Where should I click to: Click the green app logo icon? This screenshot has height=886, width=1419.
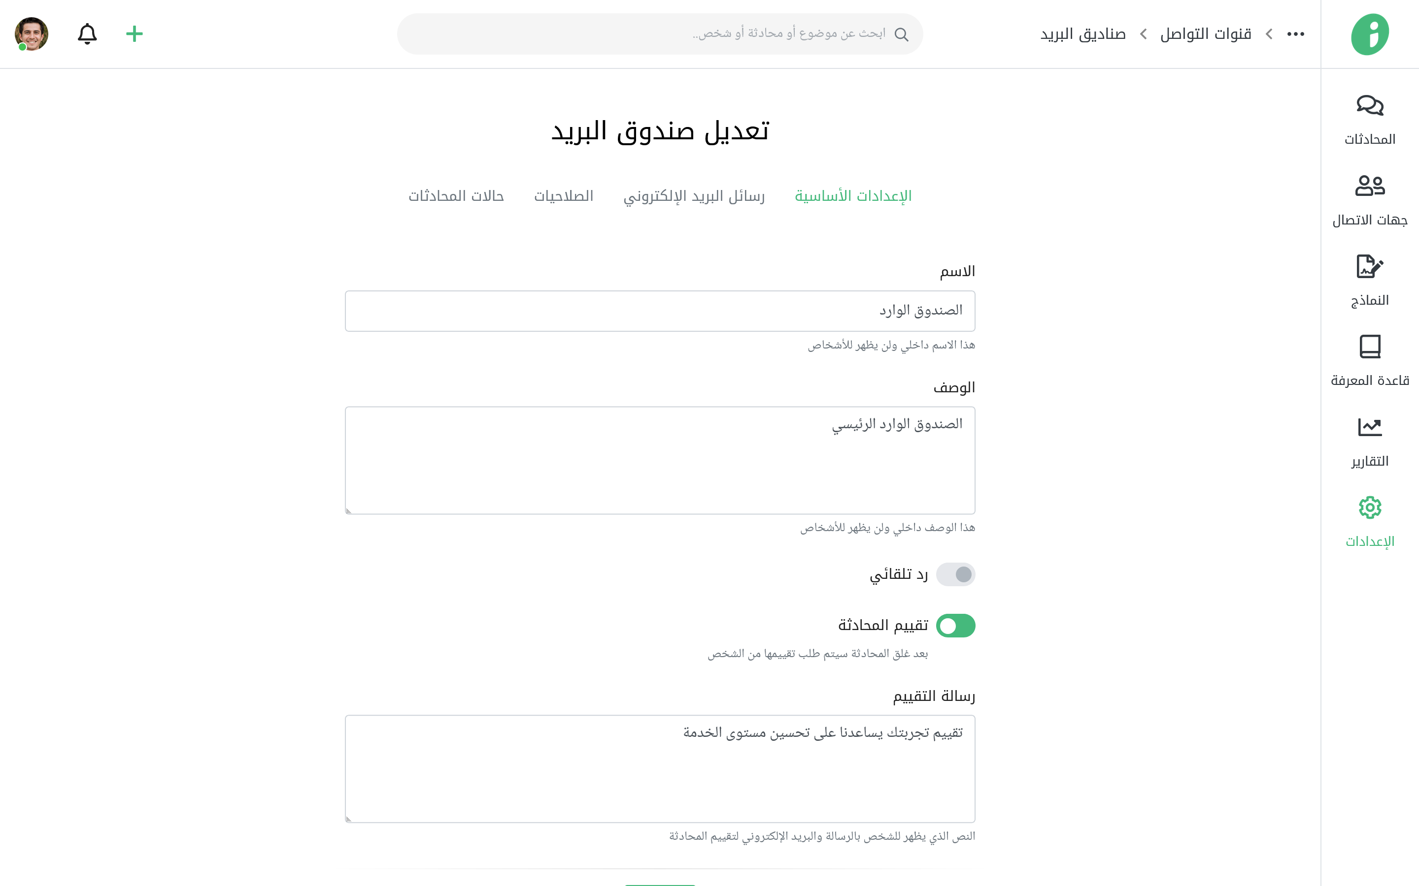coord(1370,34)
